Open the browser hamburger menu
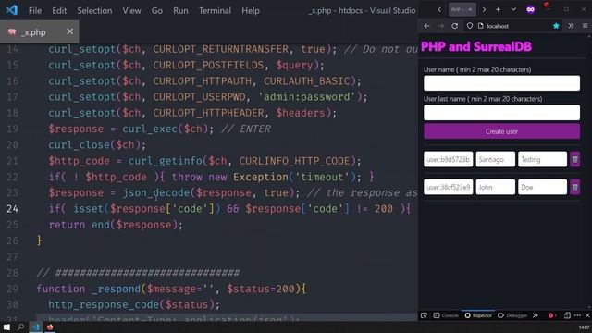 585,26
